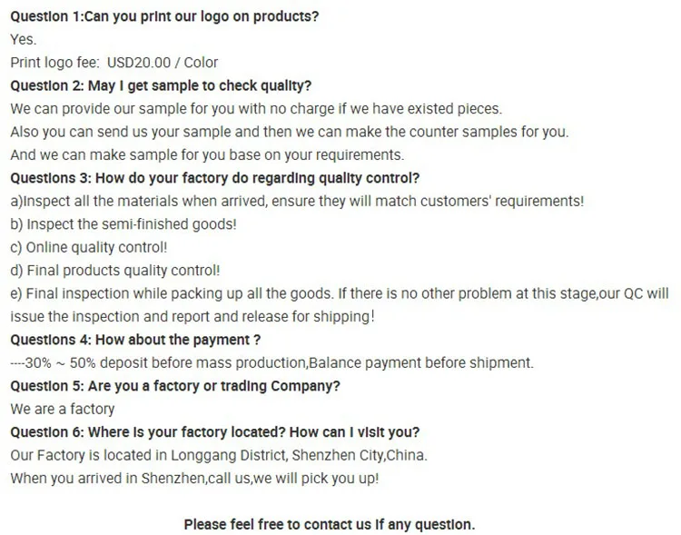Click item a) Inspect all the materials

click(x=298, y=202)
